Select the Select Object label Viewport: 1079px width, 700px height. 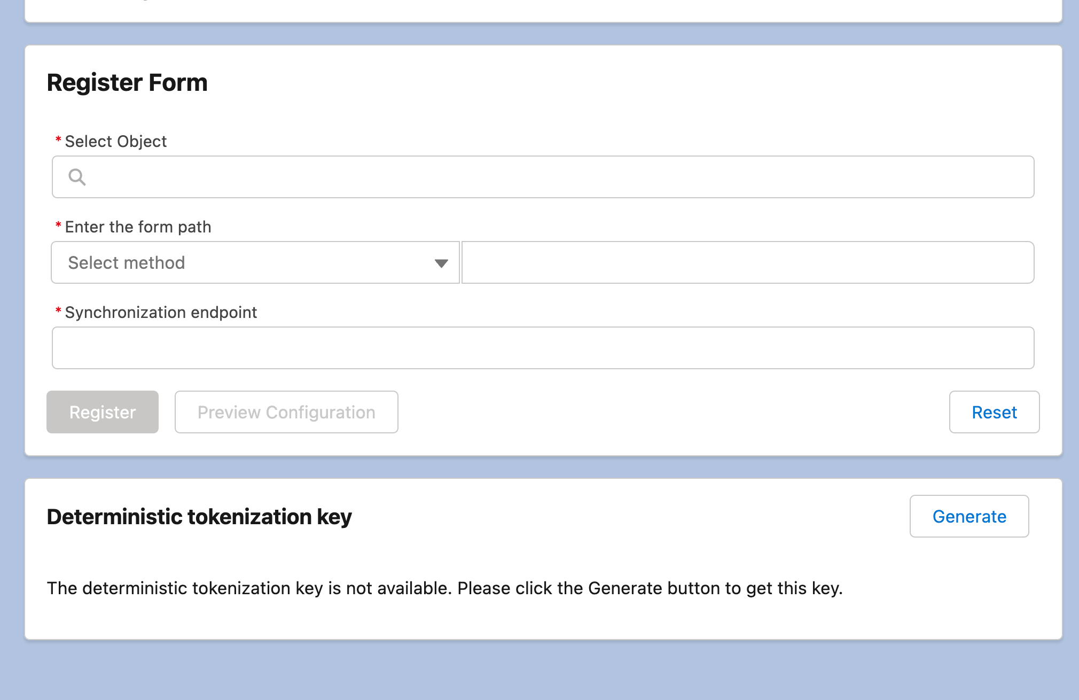(x=115, y=141)
